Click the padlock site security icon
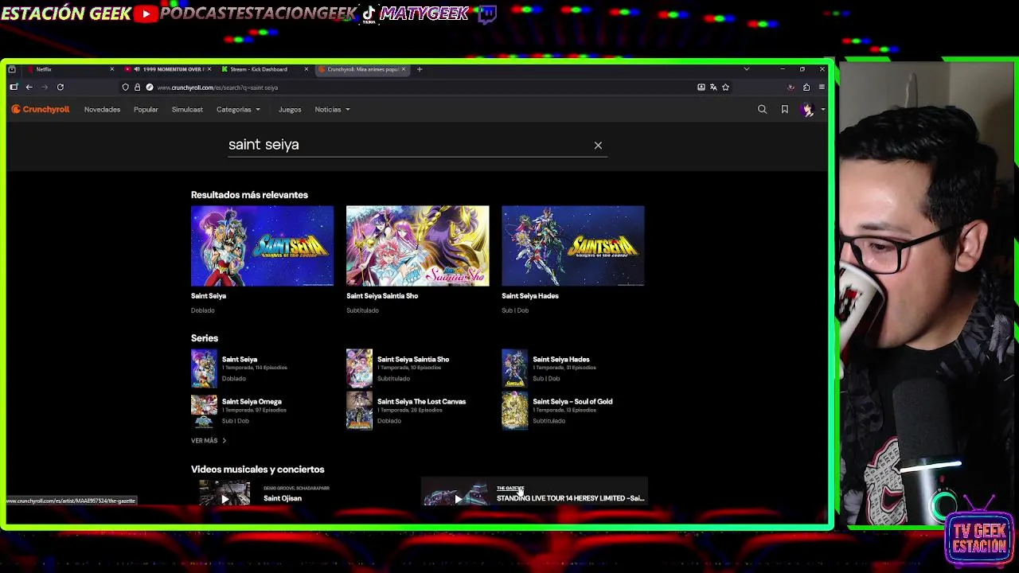Viewport: 1019px width, 573px height. 137,88
